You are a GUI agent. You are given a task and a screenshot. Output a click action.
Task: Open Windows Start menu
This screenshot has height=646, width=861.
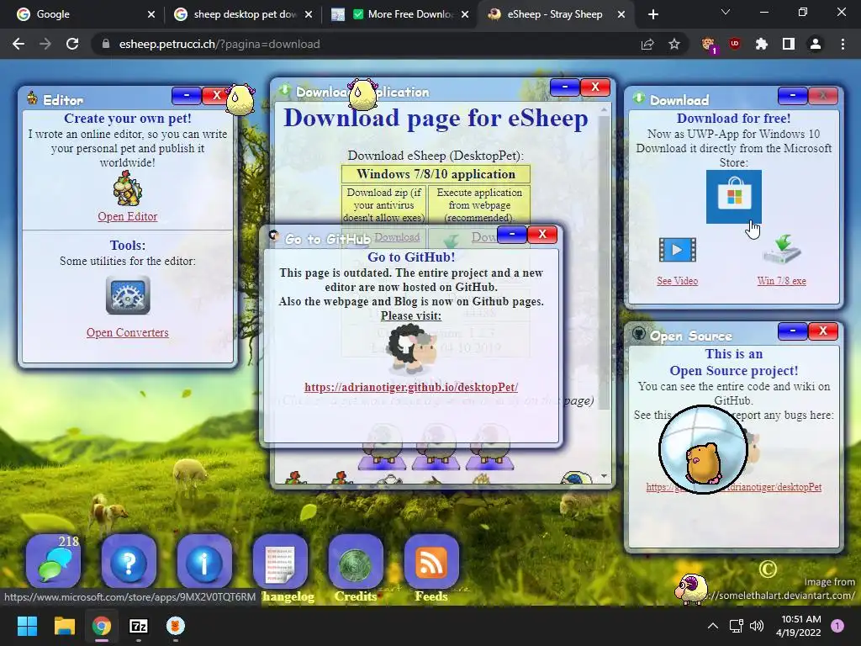tap(27, 626)
